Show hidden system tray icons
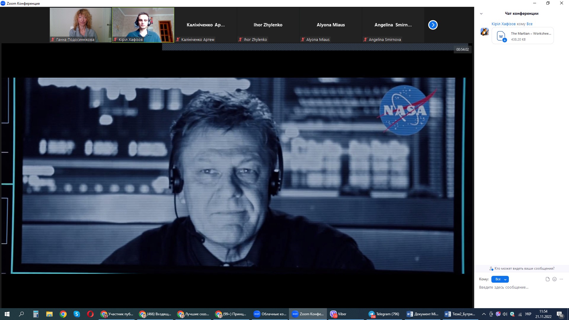Image resolution: width=569 pixels, height=320 pixels. point(484,314)
